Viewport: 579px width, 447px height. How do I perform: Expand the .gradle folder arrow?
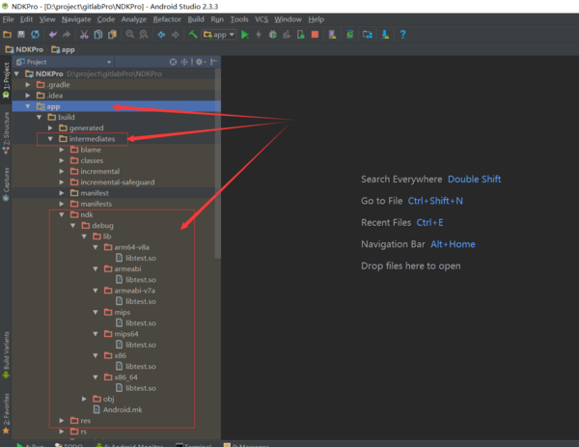point(28,85)
